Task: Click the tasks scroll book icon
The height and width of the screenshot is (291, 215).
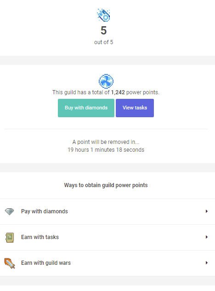Action: click(10, 237)
